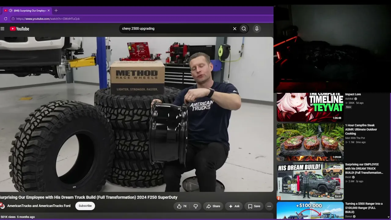View site information icon beside the URL
The height and width of the screenshot is (220, 391).
tap(13, 19)
